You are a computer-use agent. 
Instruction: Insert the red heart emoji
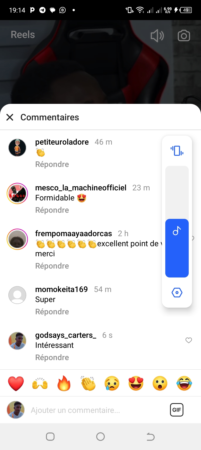(x=16, y=383)
